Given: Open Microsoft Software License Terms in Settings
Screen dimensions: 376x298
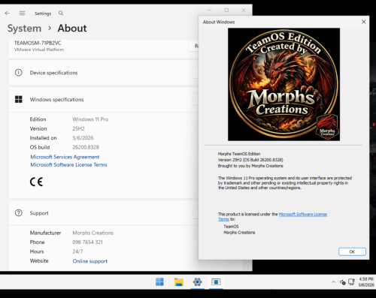Looking at the screenshot, I should tap(68, 164).
